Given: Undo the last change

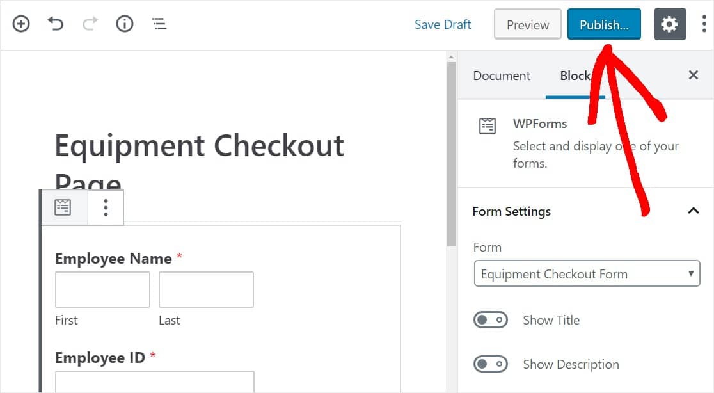Looking at the screenshot, I should coord(56,24).
